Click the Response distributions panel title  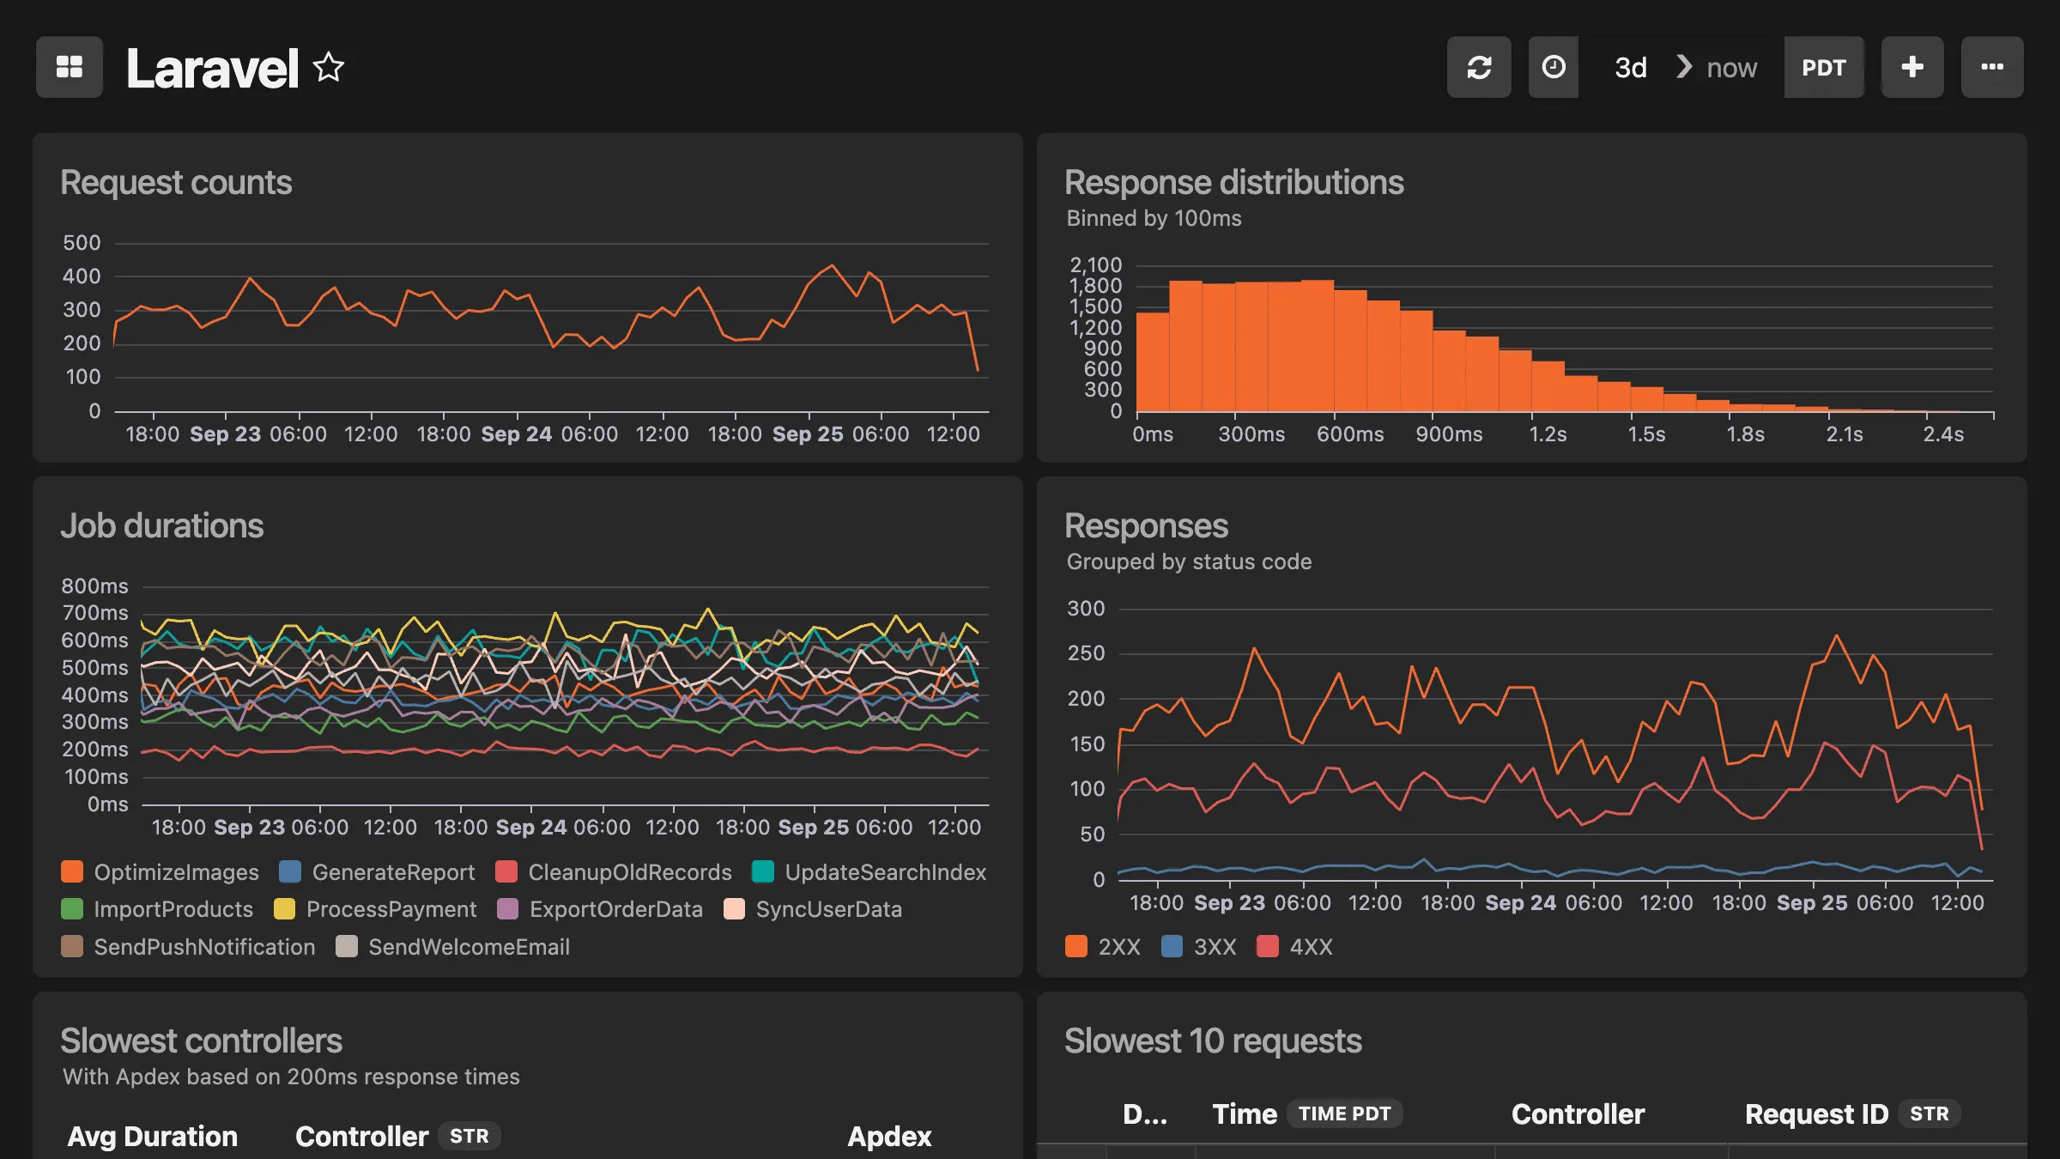[x=1233, y=183]
